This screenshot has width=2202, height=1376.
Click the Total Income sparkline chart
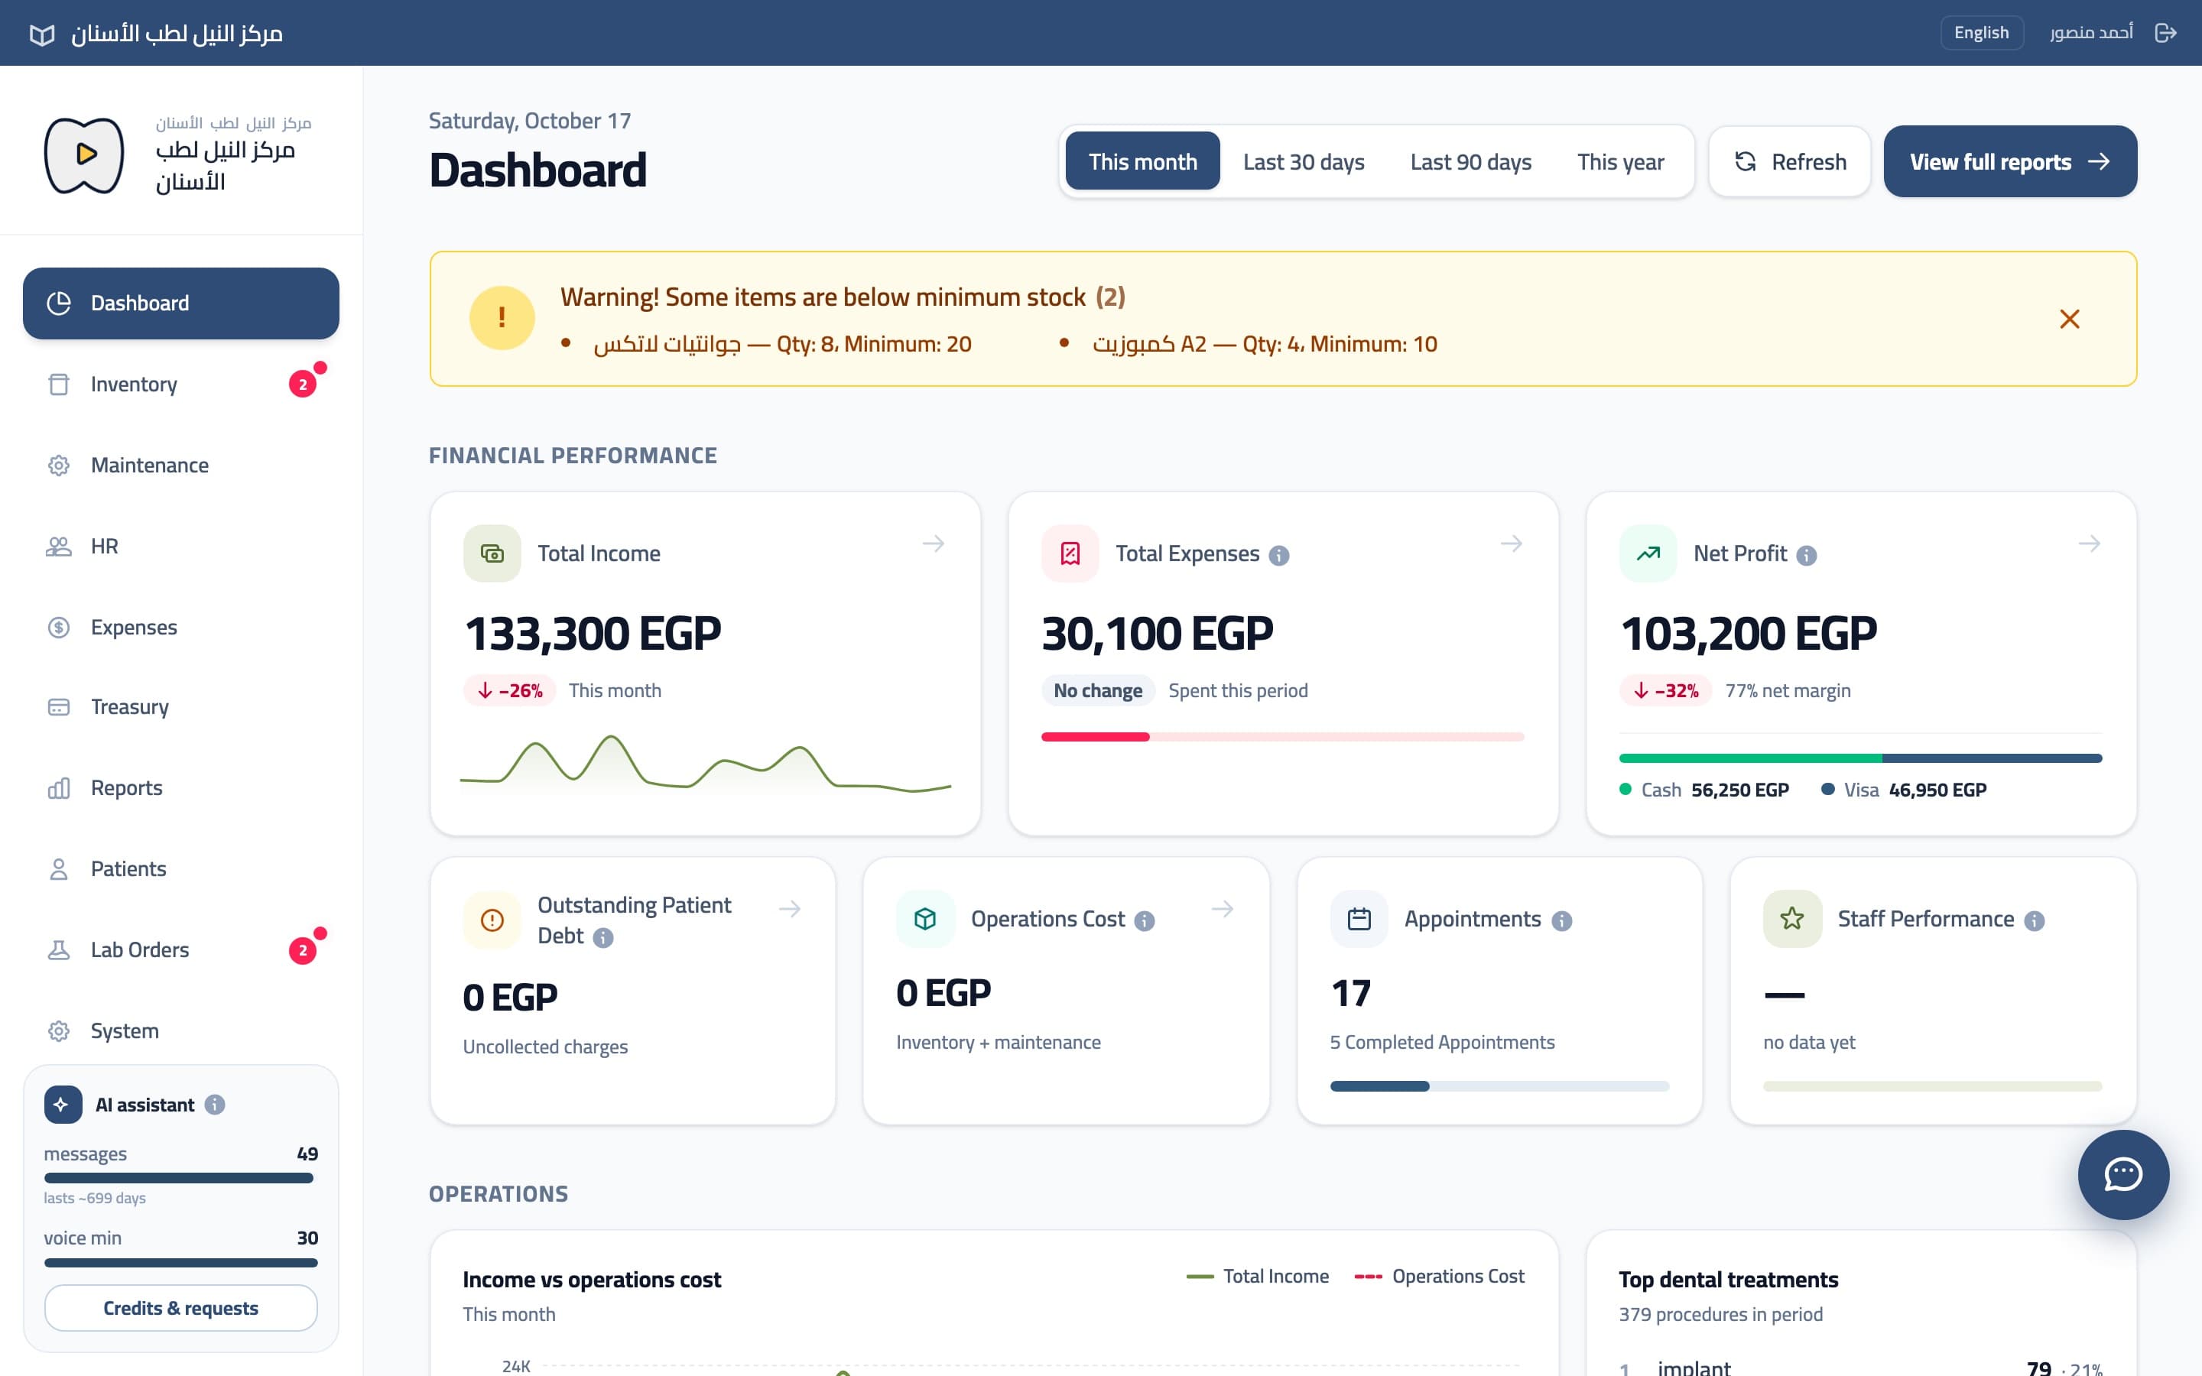pos(705,766)
